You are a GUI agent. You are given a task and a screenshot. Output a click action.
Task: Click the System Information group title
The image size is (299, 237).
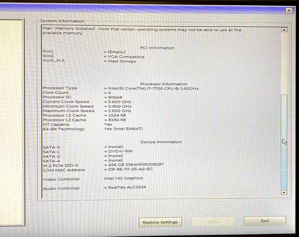tap(62, 21)
